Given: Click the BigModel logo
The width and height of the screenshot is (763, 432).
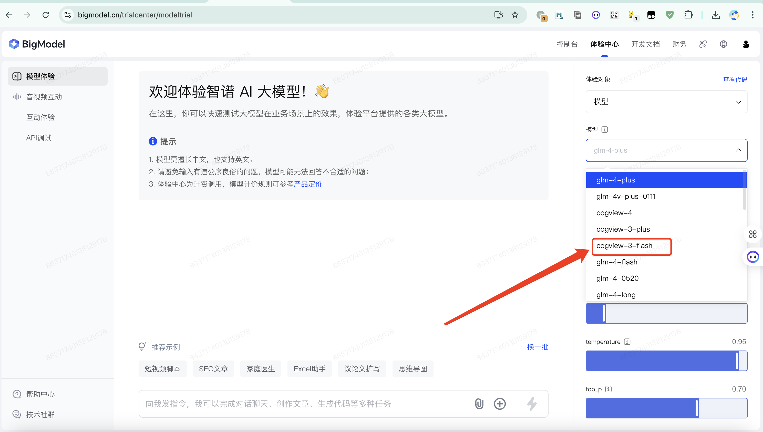Looking at the screenshot, I should pyautogui.click(x=37, y=44).
